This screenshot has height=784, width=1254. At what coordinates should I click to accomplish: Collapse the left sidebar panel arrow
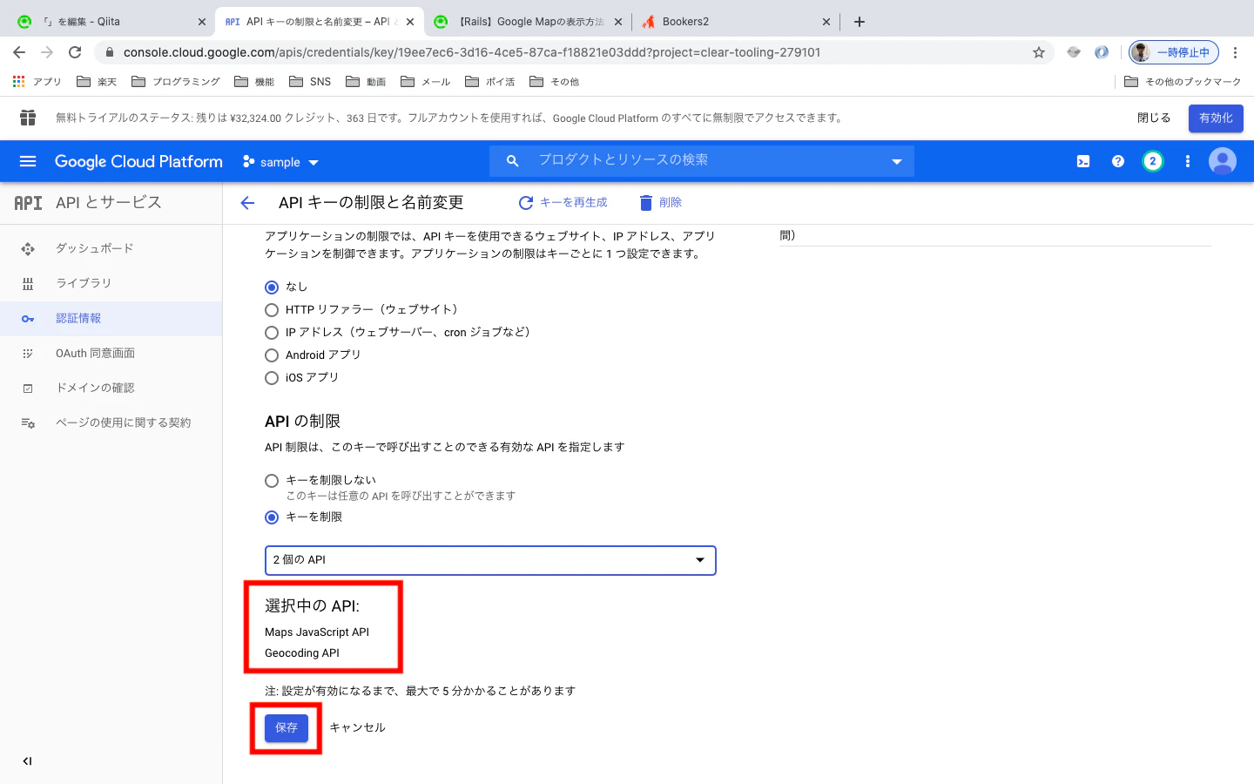pyautogui.click(x=27, y=761)
